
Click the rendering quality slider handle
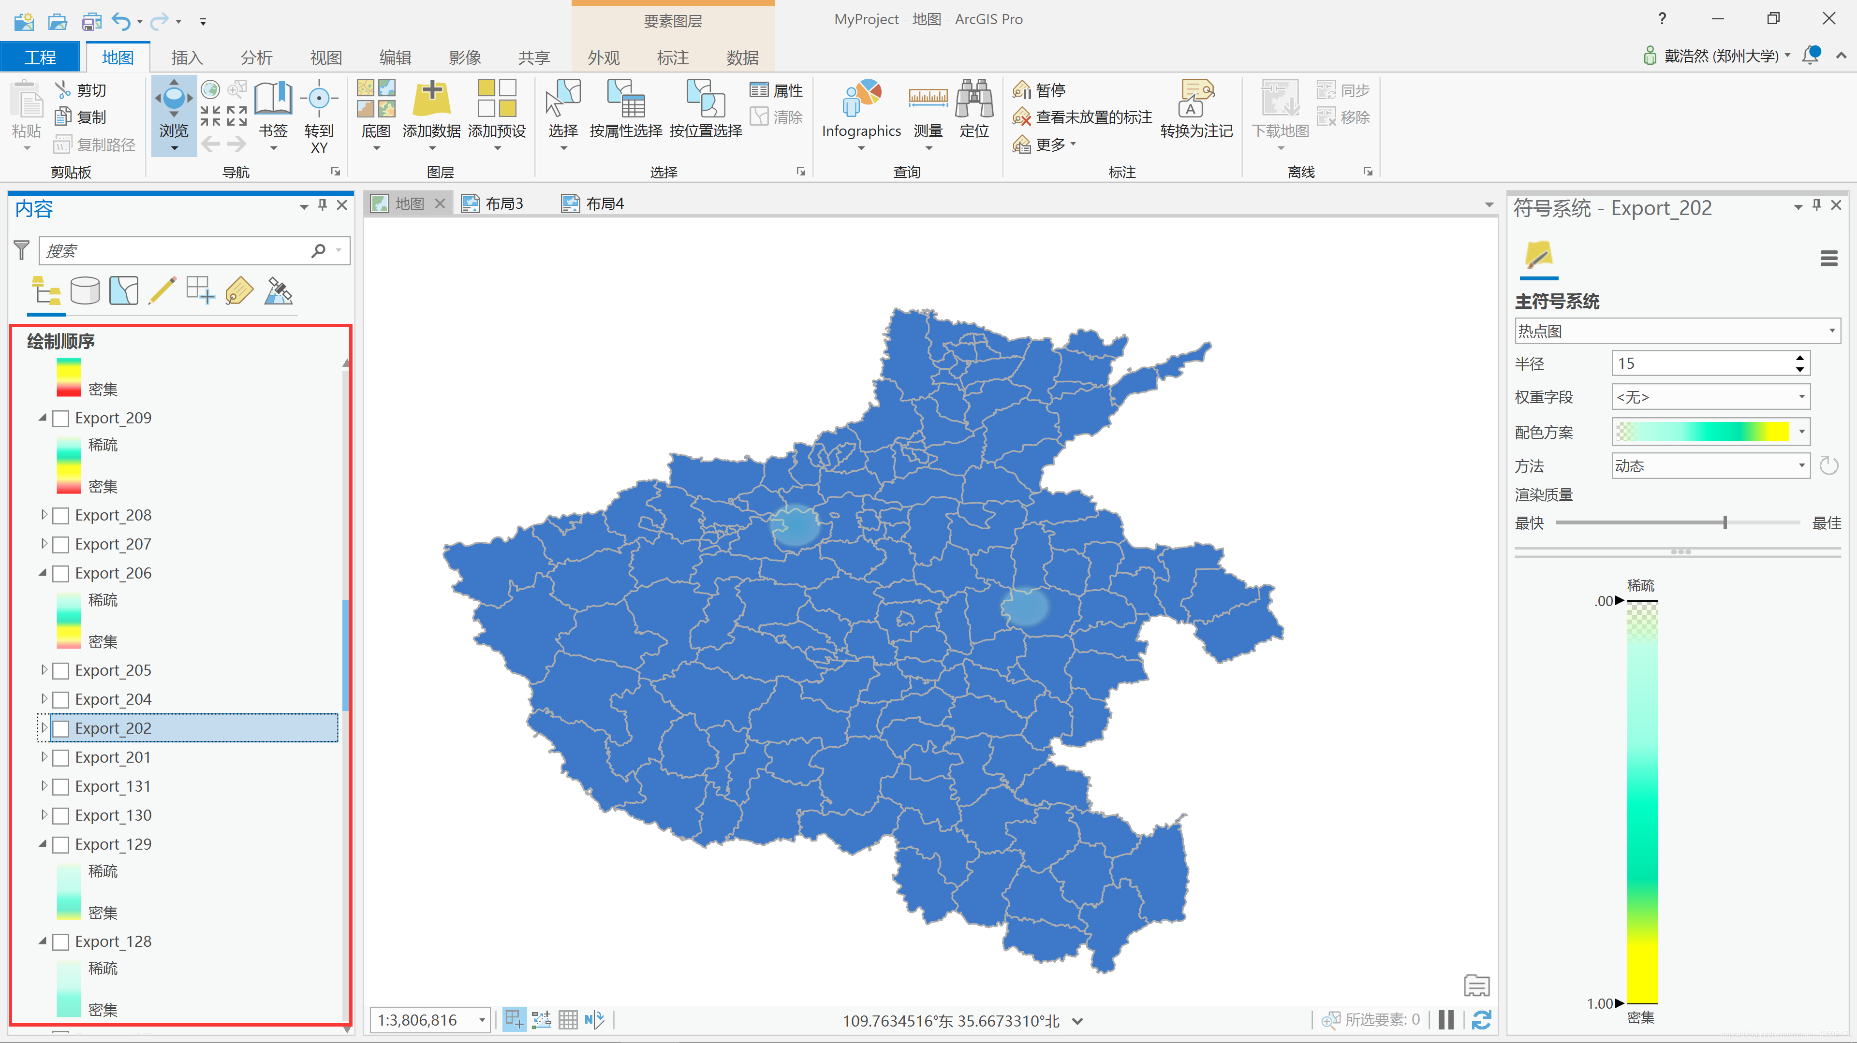click(1724, 523)
